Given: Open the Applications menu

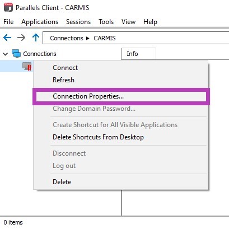Looking at the screenshot, I should (40, 22).
